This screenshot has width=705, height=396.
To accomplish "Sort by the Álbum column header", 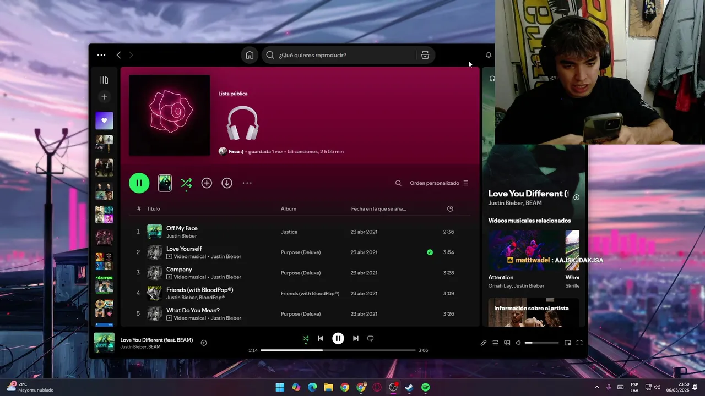I will [x=289, y=208].
